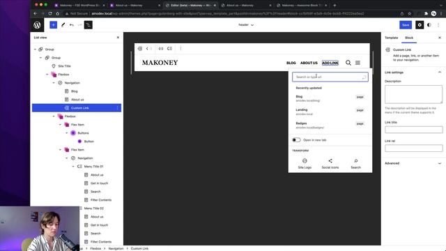The width and height of the screenshot is (446, 251).
Task: Expand the Advanced section
Action: tap(440, 163)
